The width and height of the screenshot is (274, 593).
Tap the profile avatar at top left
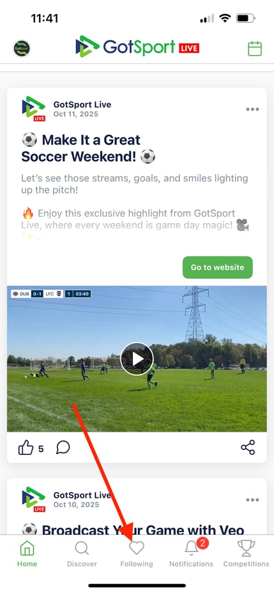coord(22,49)
